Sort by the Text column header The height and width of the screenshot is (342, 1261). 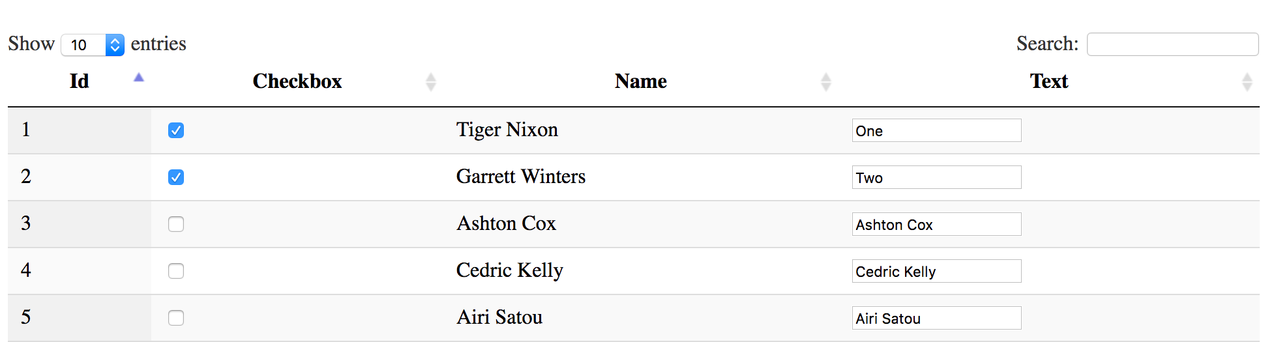coord(1048,81)
